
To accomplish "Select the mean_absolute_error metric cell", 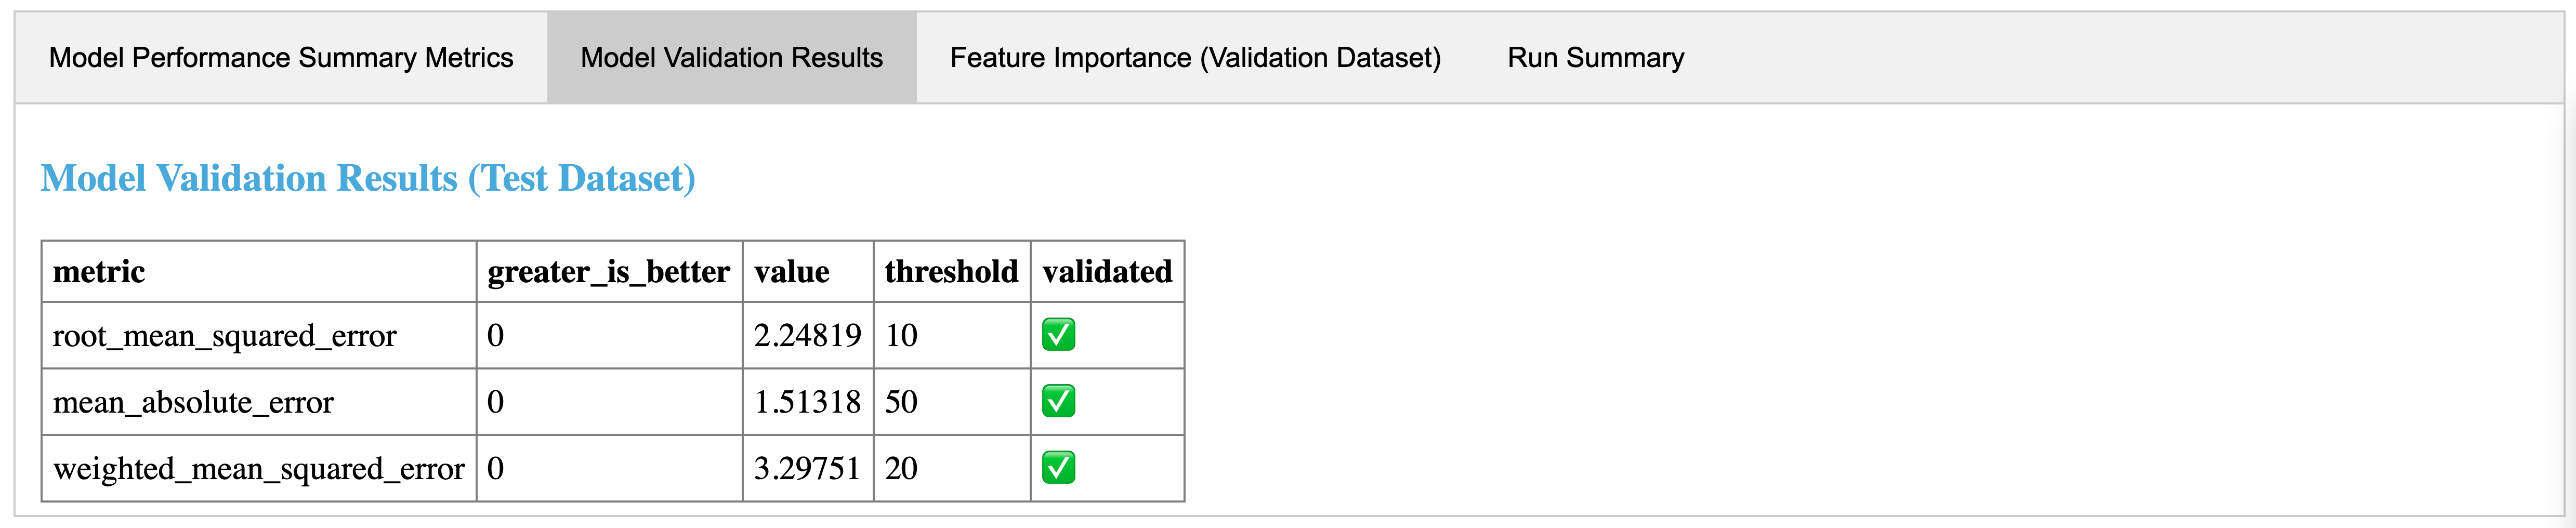I will [193, 402].
